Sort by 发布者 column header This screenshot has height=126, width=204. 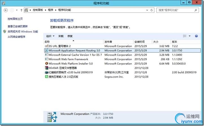(118, 42)
